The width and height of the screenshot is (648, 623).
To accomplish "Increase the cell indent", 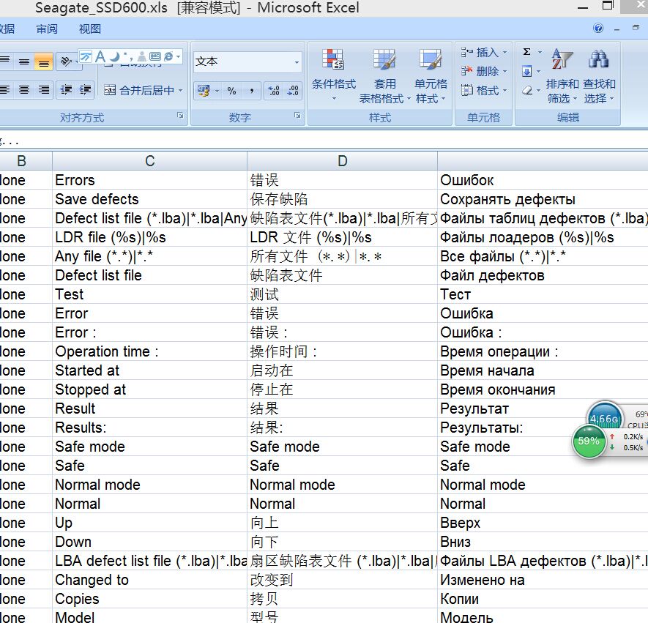I will [x=85, y=89].
